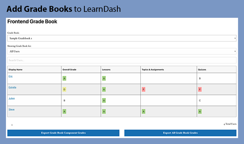Click Estrella's red F Topics & Assignments badge
The width and height of the screenshot is (244, 144).
143,90
